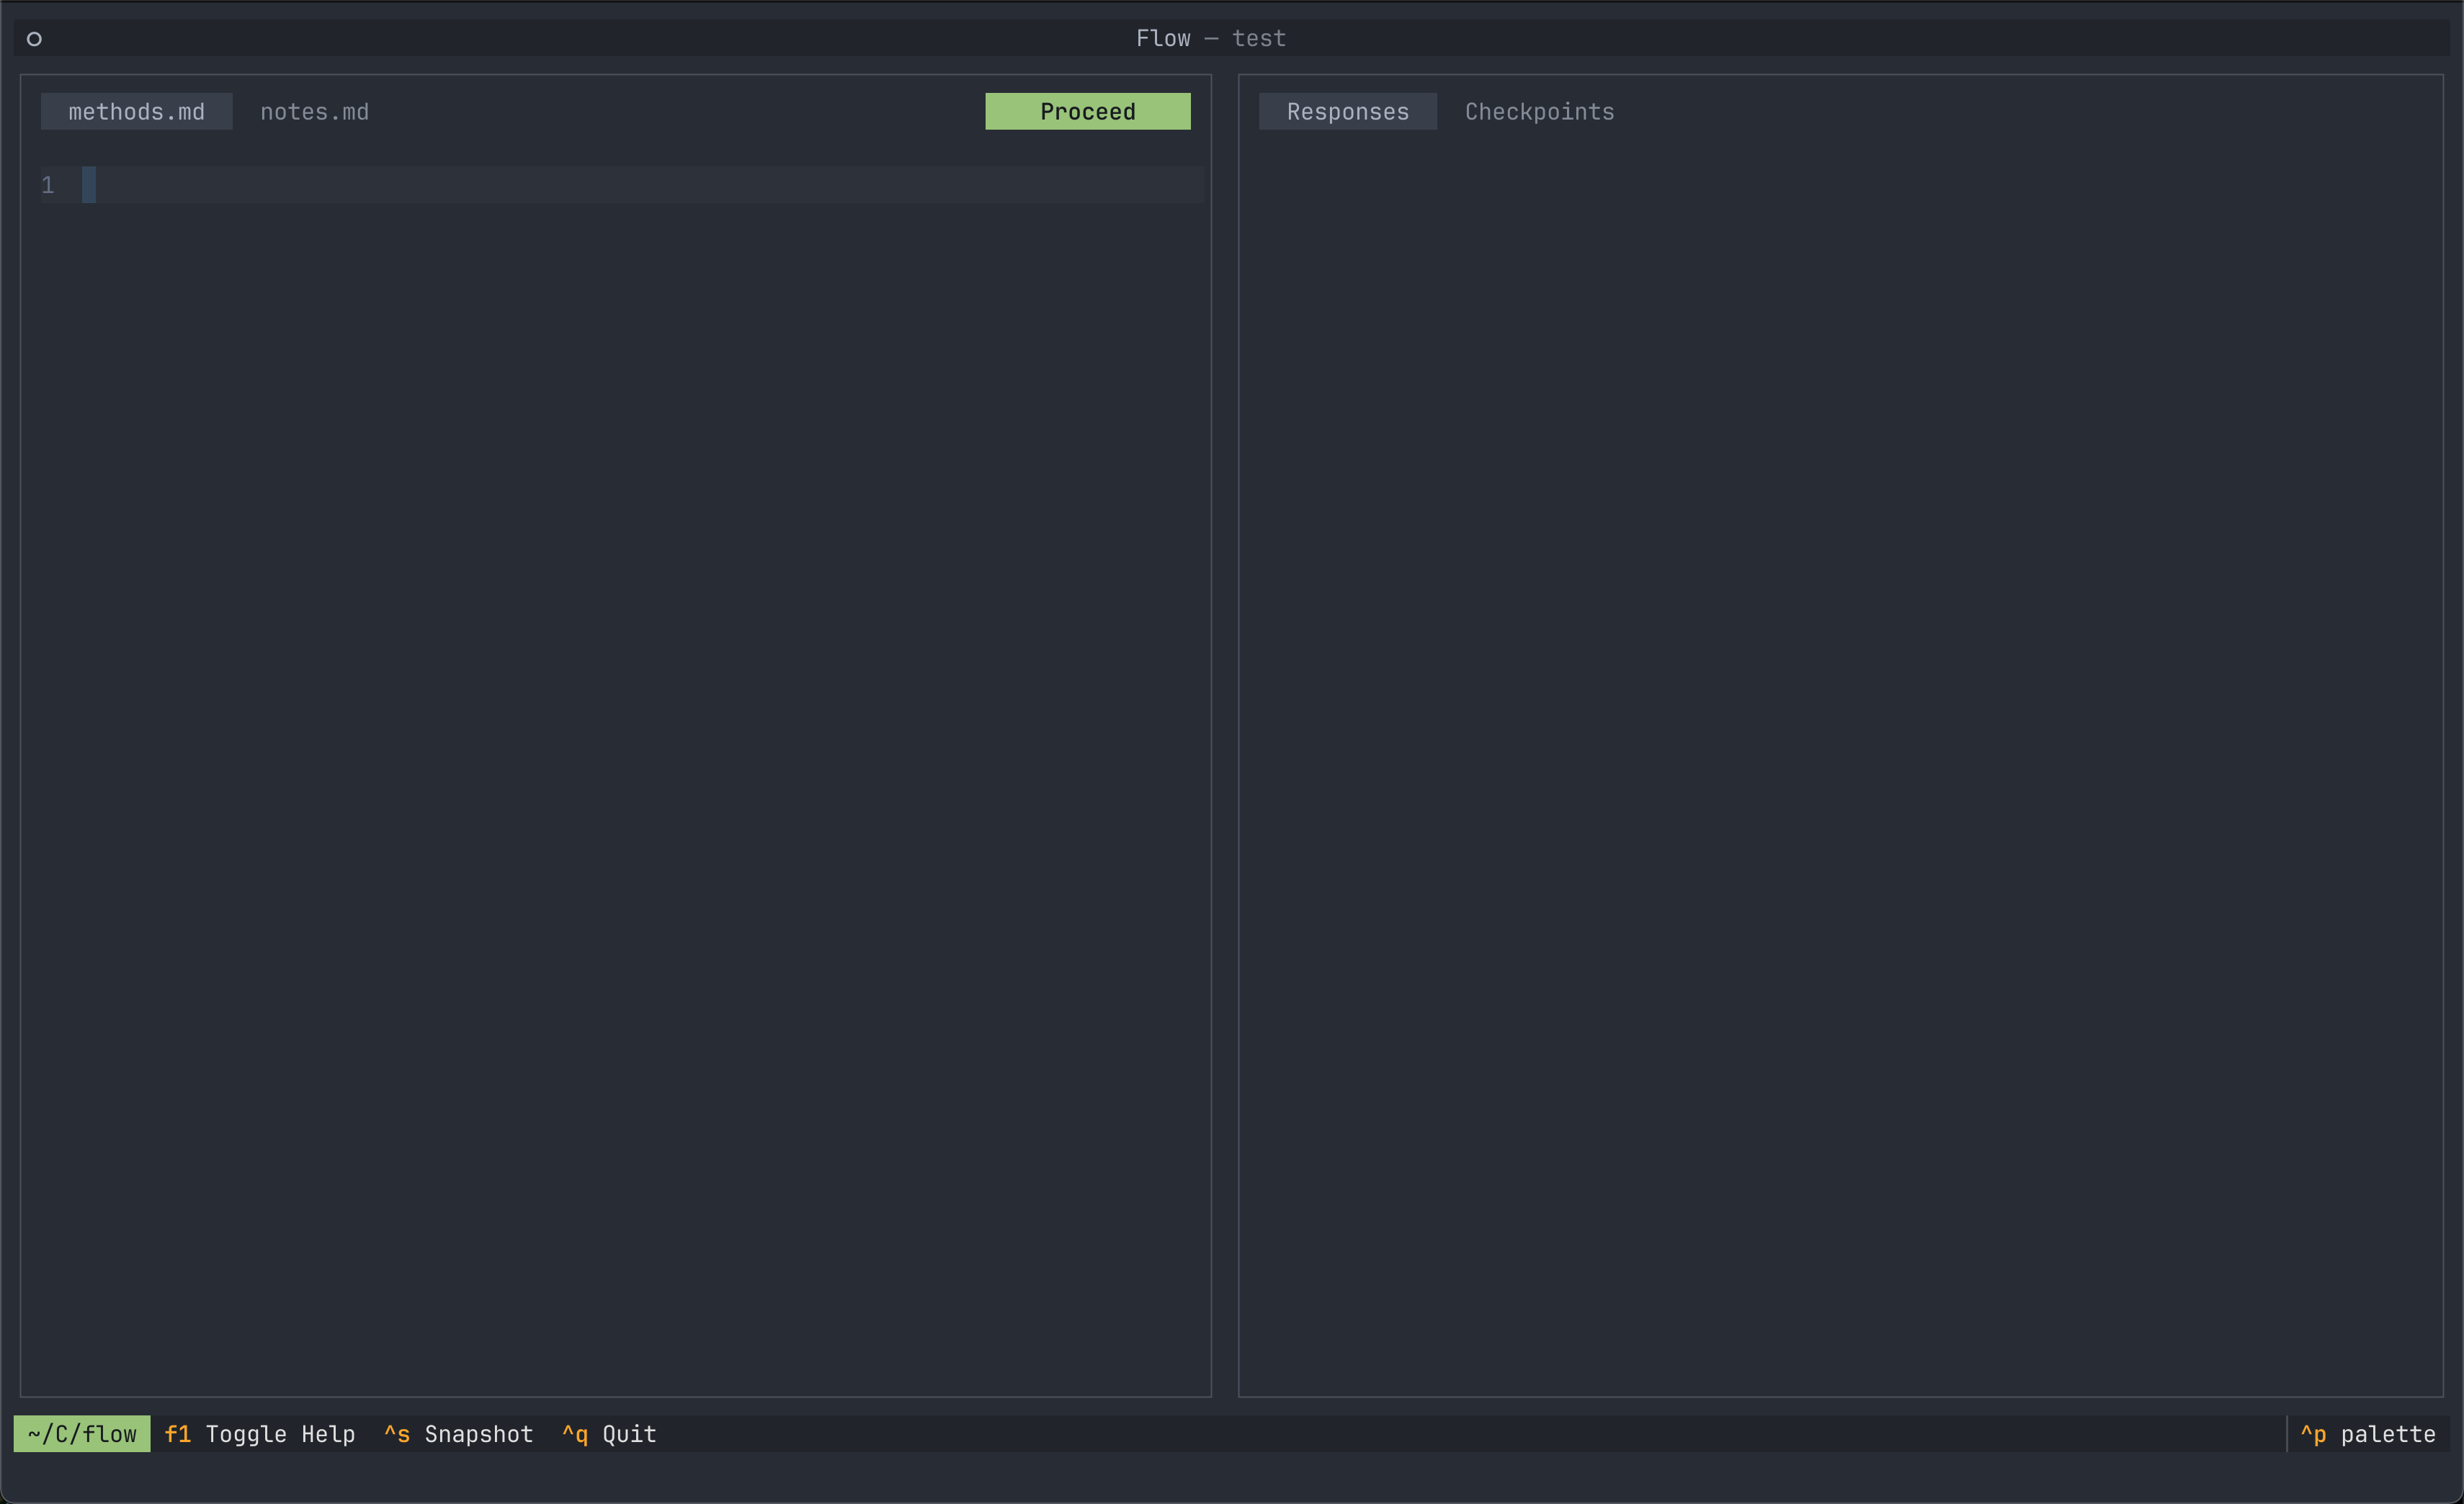Select the Responses tab
This screenshot has width=2464, height=1504.
coord(1347,111)
